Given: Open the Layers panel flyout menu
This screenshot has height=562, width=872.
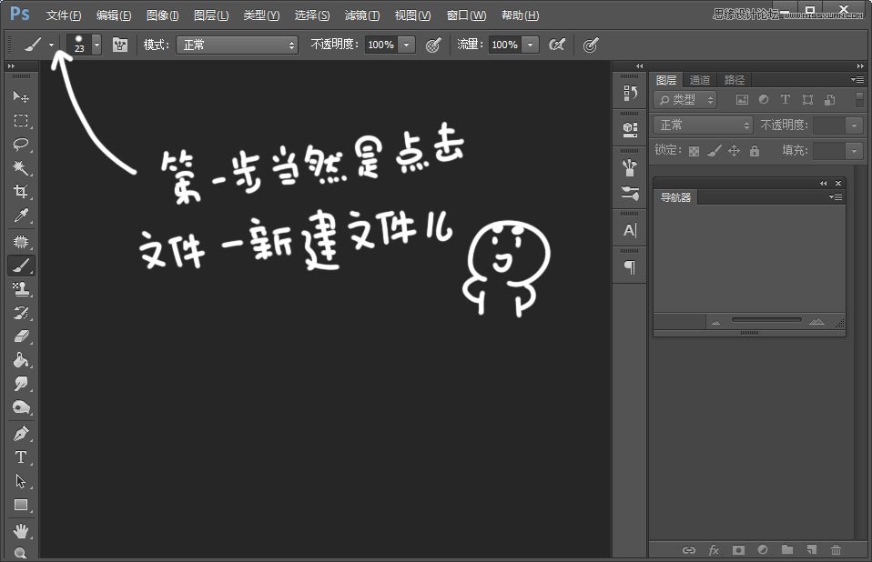Looking at the screenshot, I should click(857, 79).
